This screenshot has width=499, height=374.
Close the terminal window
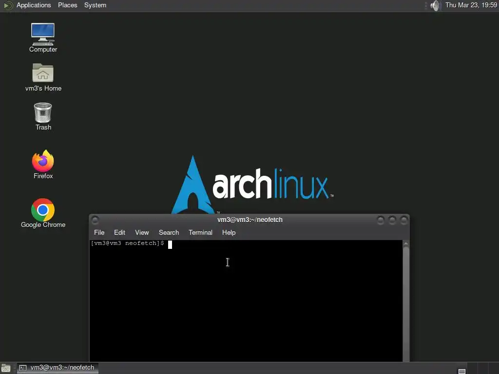[x=404, y=220]
